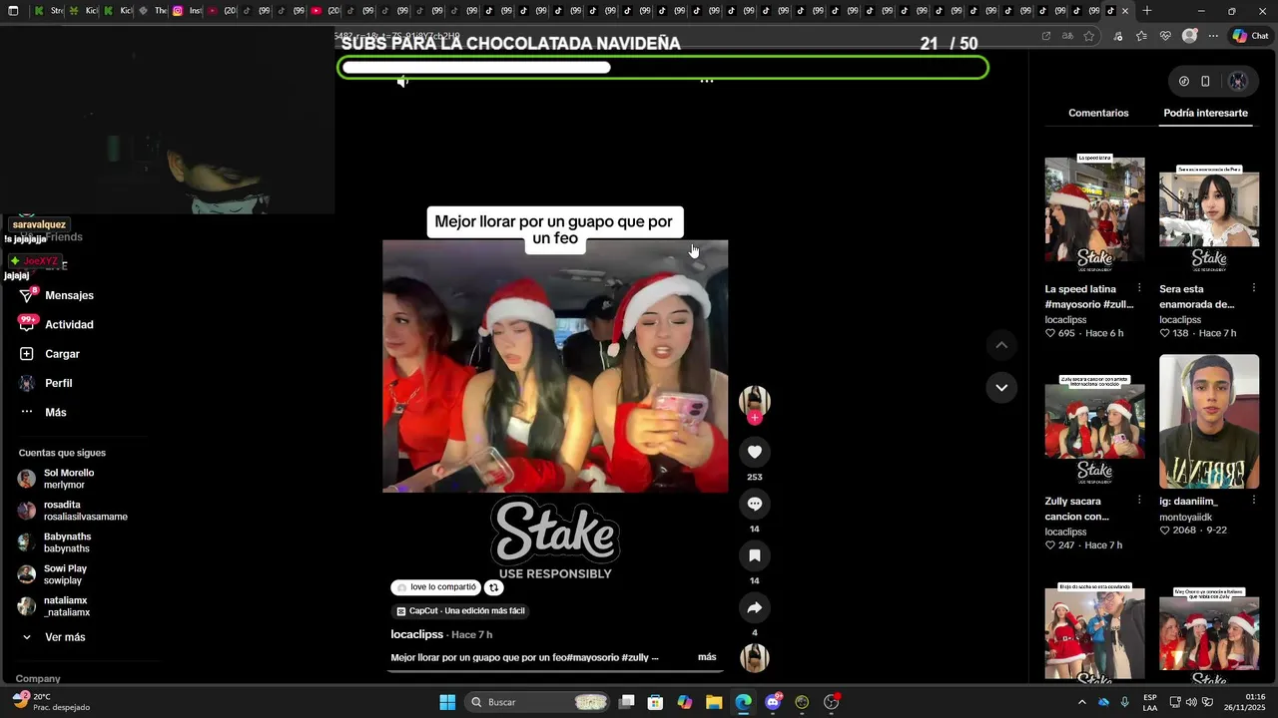The width and height of the screenshot is (1278, 718).
Task: Follow creator via the pink plus badge
Action: pyautogui.click(x=755, y=418)
